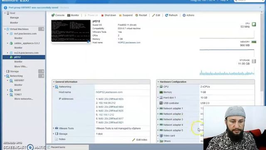The image size is (266, 150).
Task: Click the memory usage icon
Action: click(254, 42)
